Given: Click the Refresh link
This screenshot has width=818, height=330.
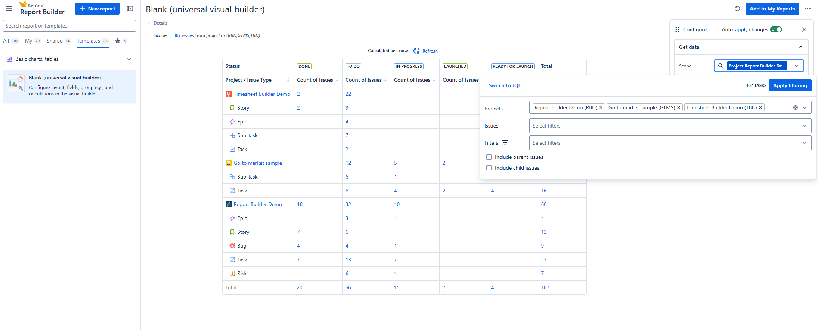Looking at the screenshot, I should [430, 51].
